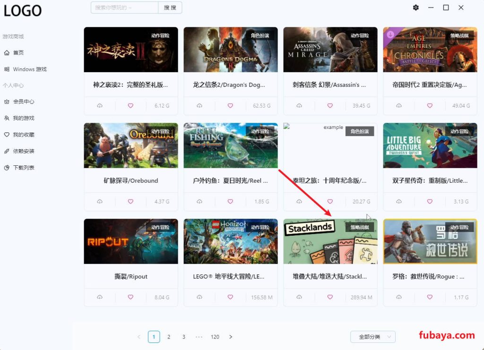Click the 289.94 M size label
This screenshot has height=350, width=484.
[x=362, y=297]
